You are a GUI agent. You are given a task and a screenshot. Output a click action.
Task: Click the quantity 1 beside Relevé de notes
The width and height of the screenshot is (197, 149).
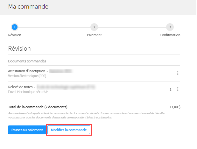pos(171,89)
